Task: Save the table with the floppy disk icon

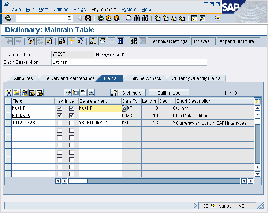Action: tap(88, 18)
